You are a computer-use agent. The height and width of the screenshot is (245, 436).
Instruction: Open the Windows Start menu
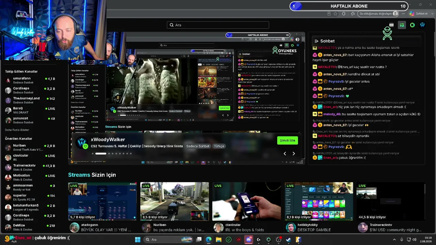pos(138,240)
